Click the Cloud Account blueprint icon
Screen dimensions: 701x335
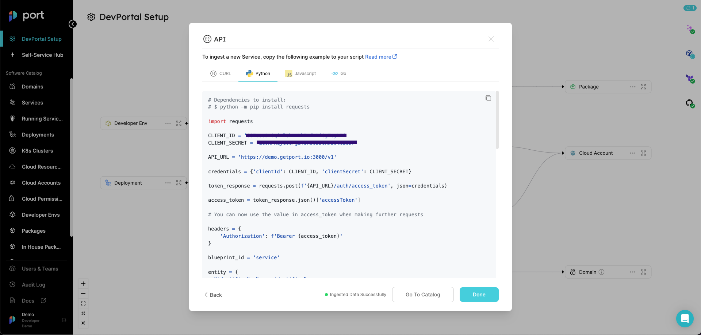pyautogui.click(x=573, y=153)
